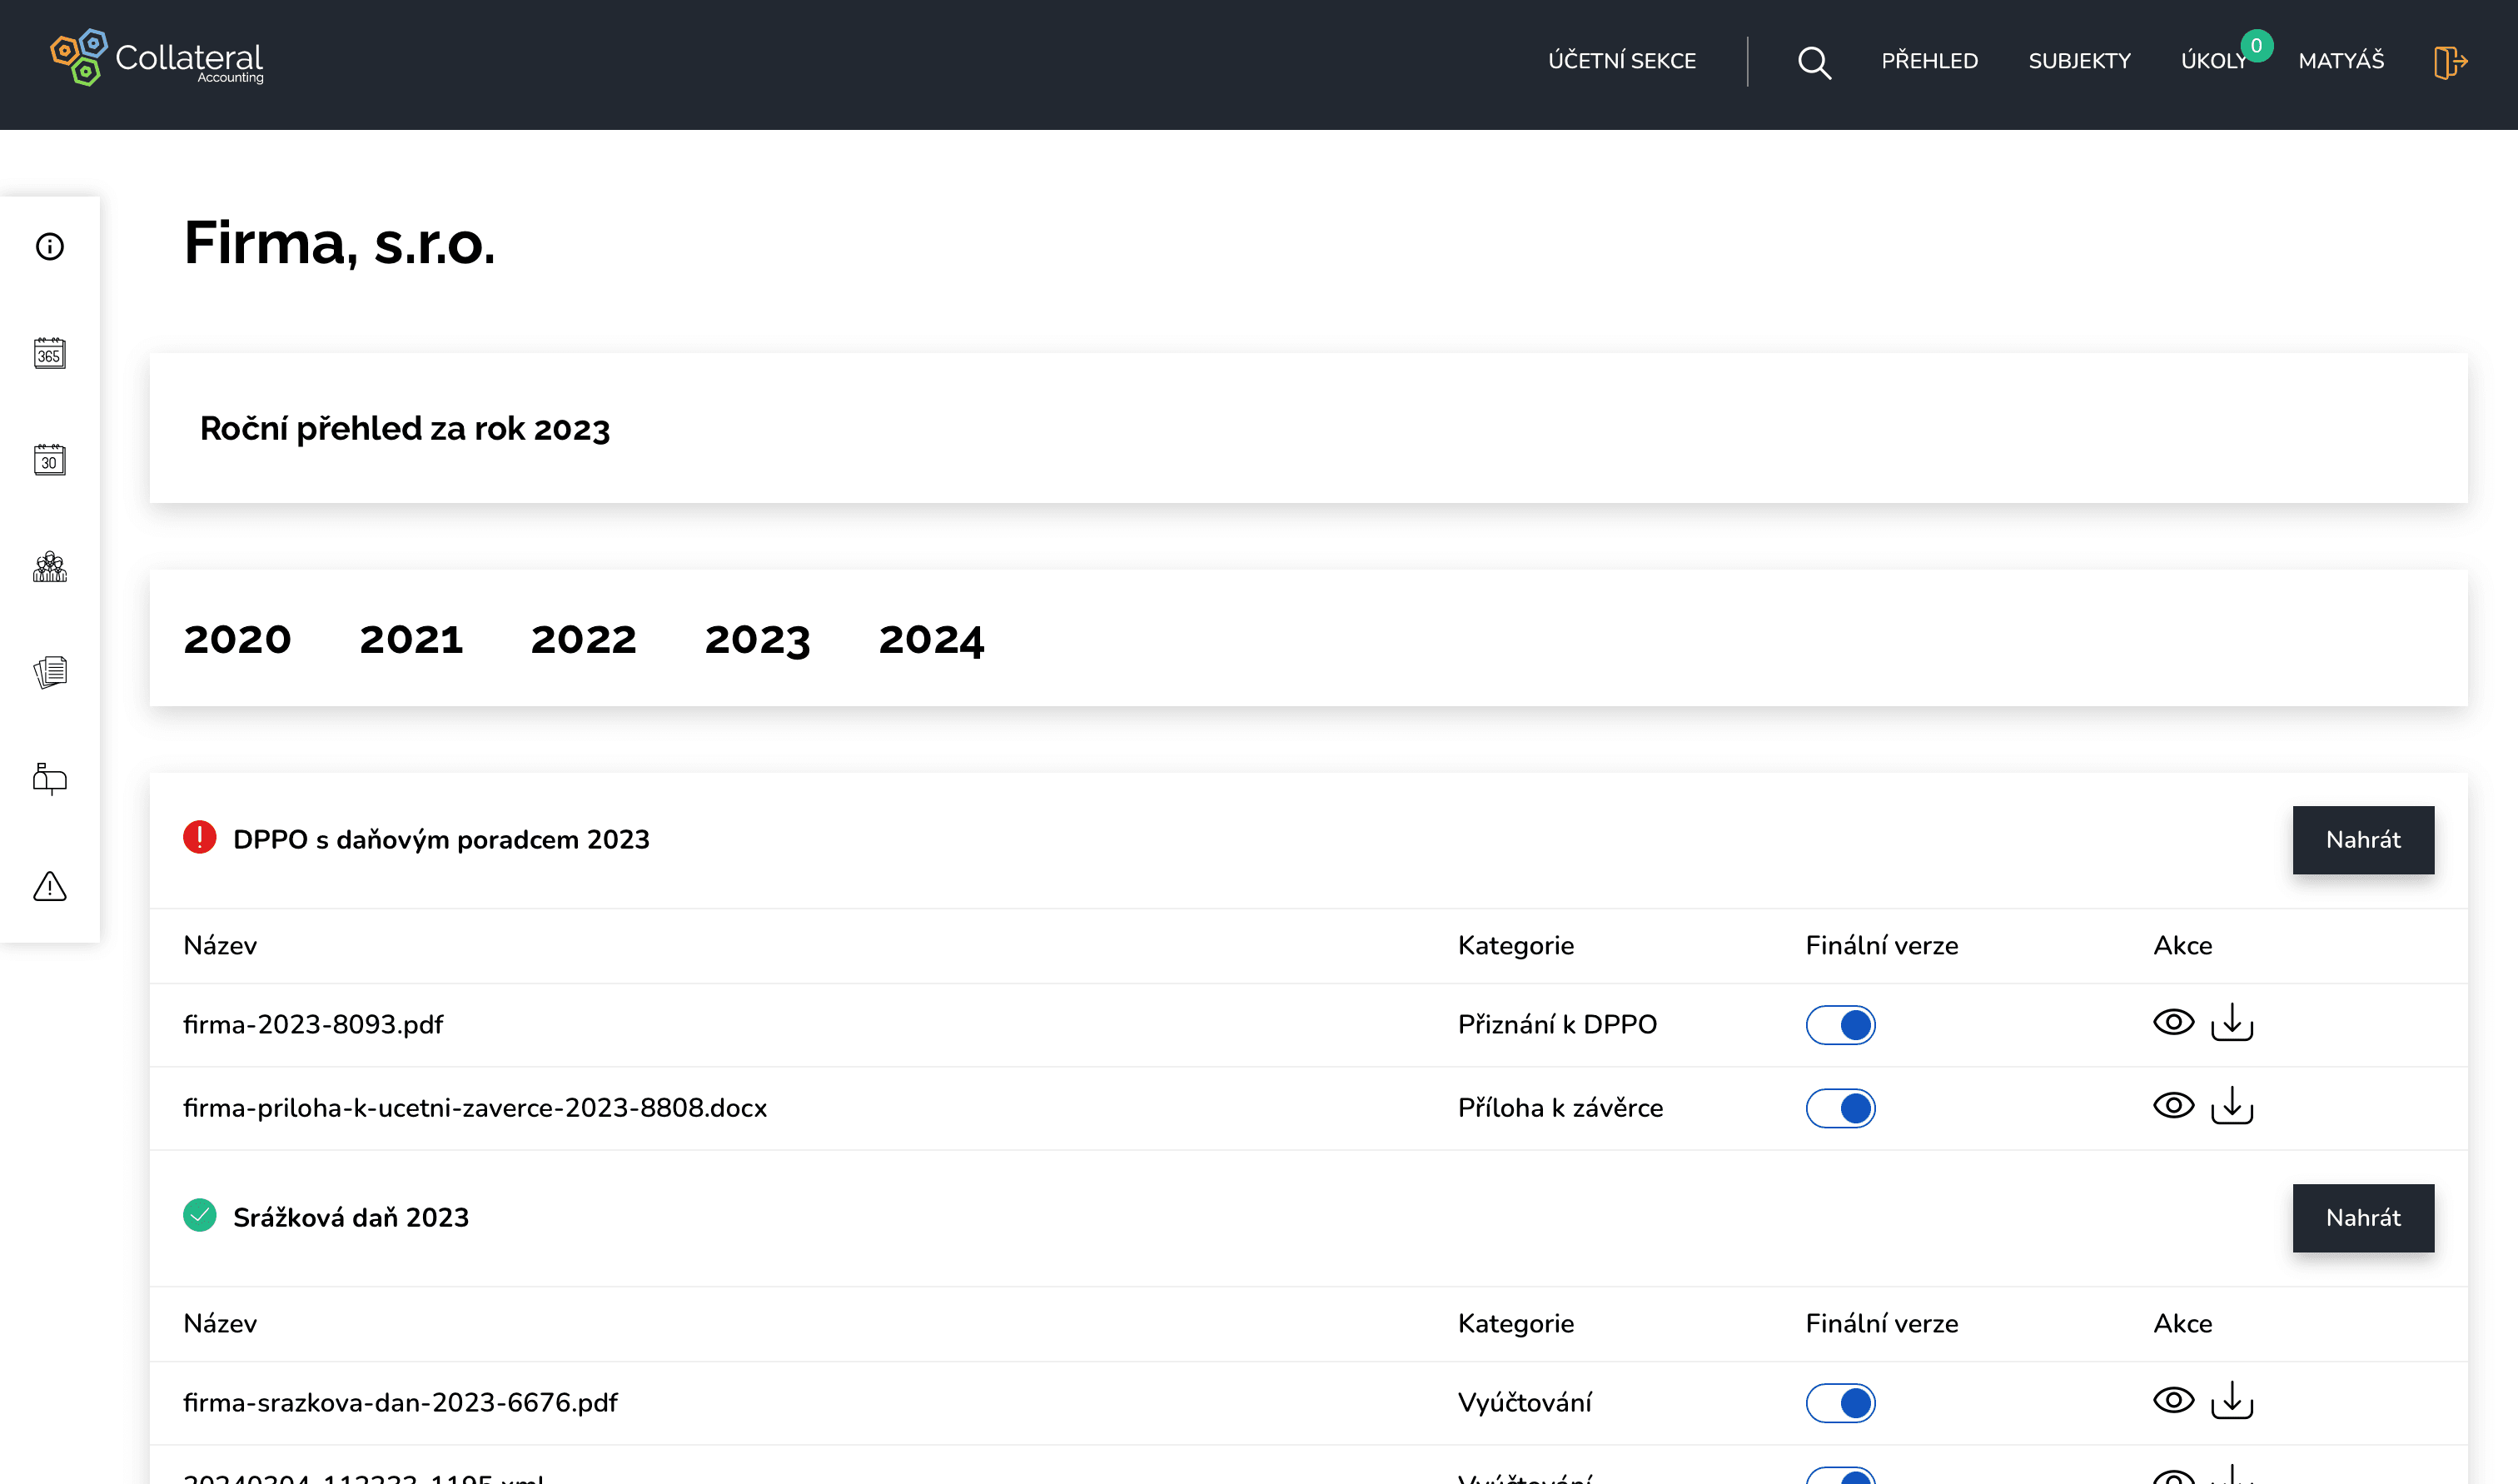Toggle final version for firma-srazkova-dan-2023-6676.pdf
2518x1484 pixels.
(x=1840, y=1403)
